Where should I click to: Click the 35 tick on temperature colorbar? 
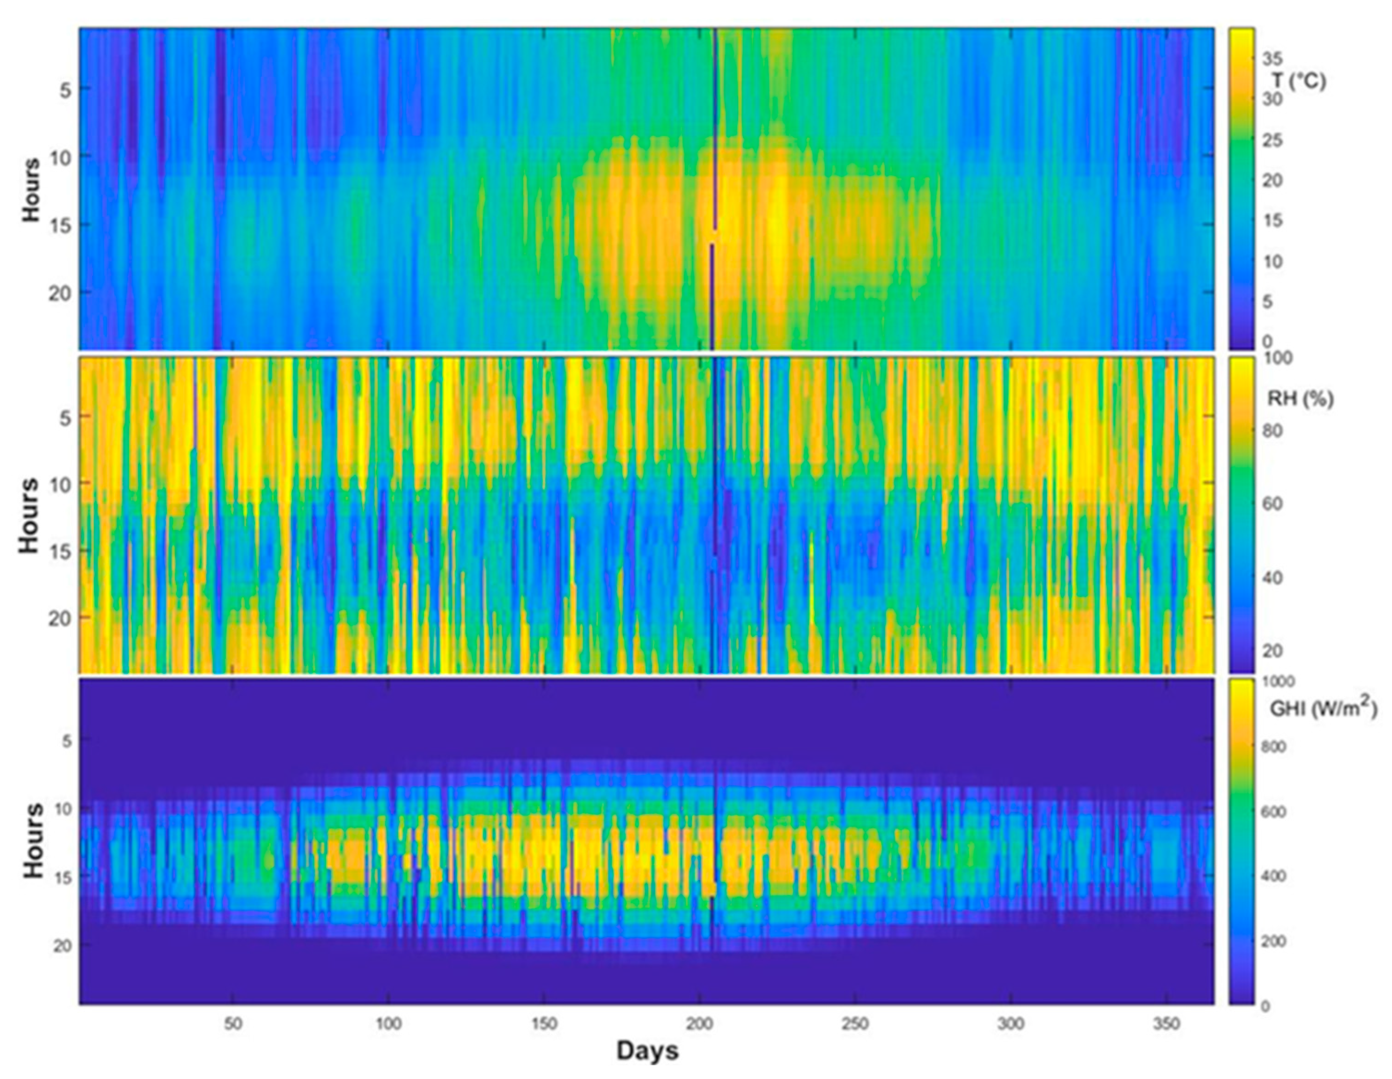1272,59
